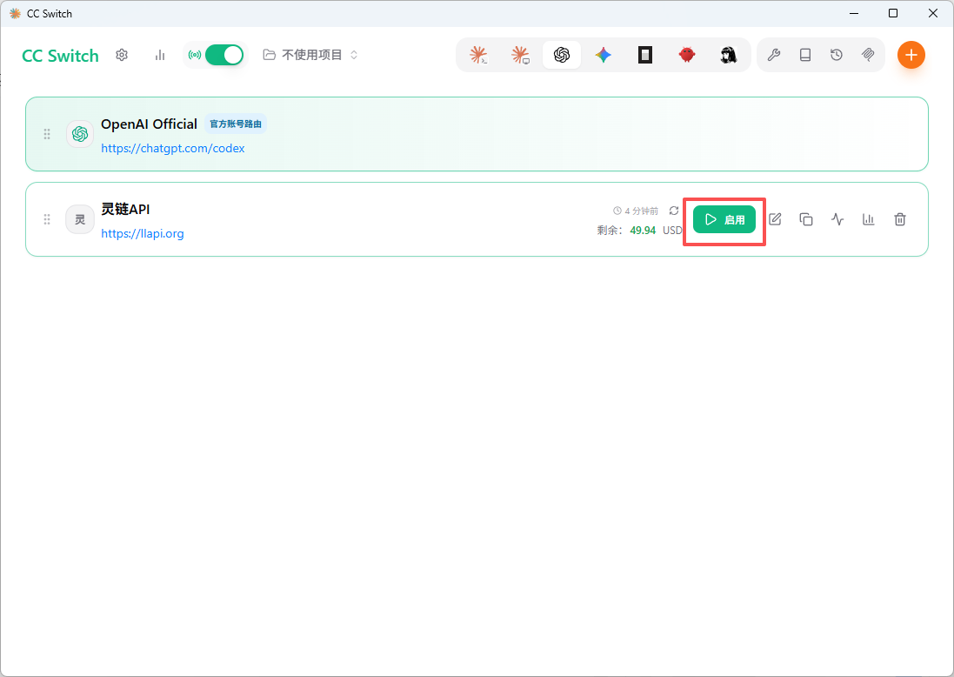Open the history clock icon
This screenshot has height=677, width=954.
tap(837, 55)
